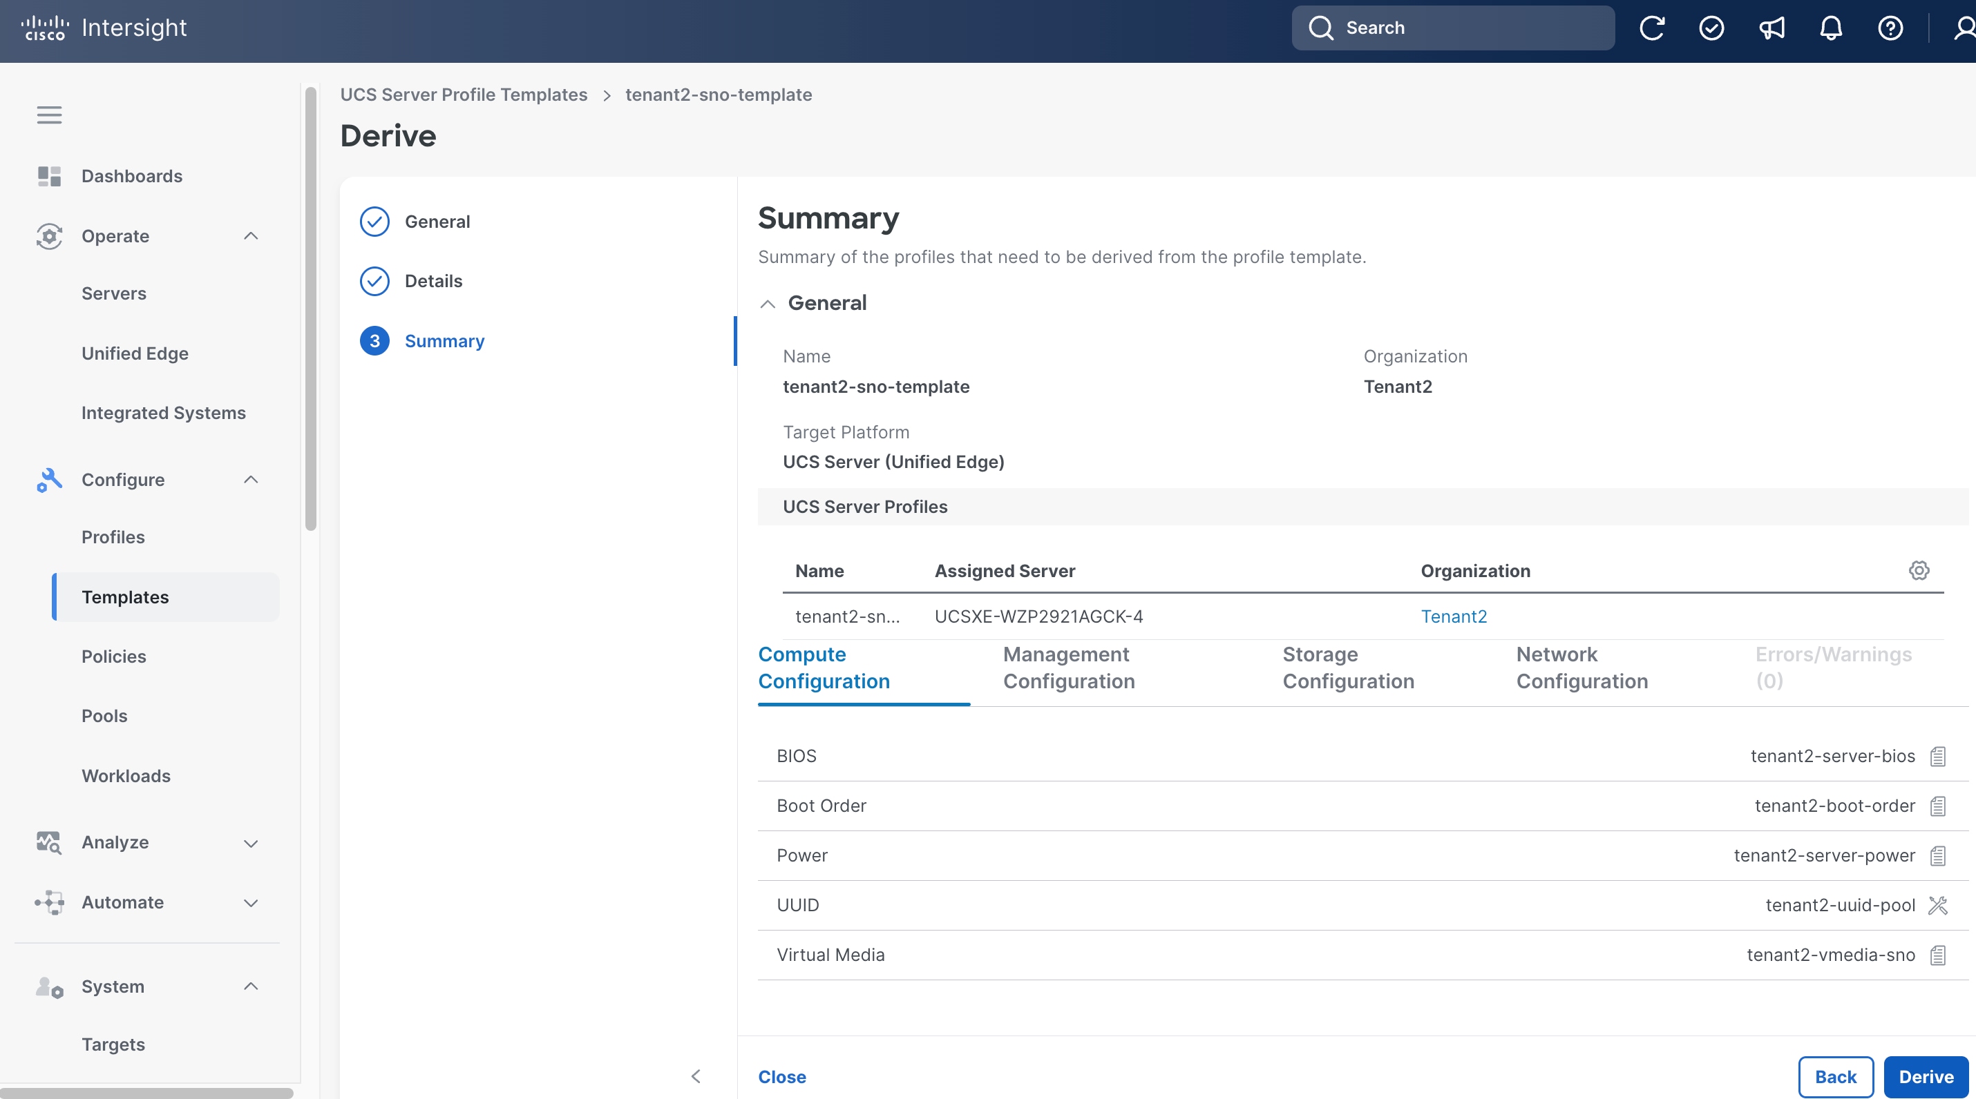Go to the General wizard step
This screenshot has height=1099, width=1976.
point(437,222)
